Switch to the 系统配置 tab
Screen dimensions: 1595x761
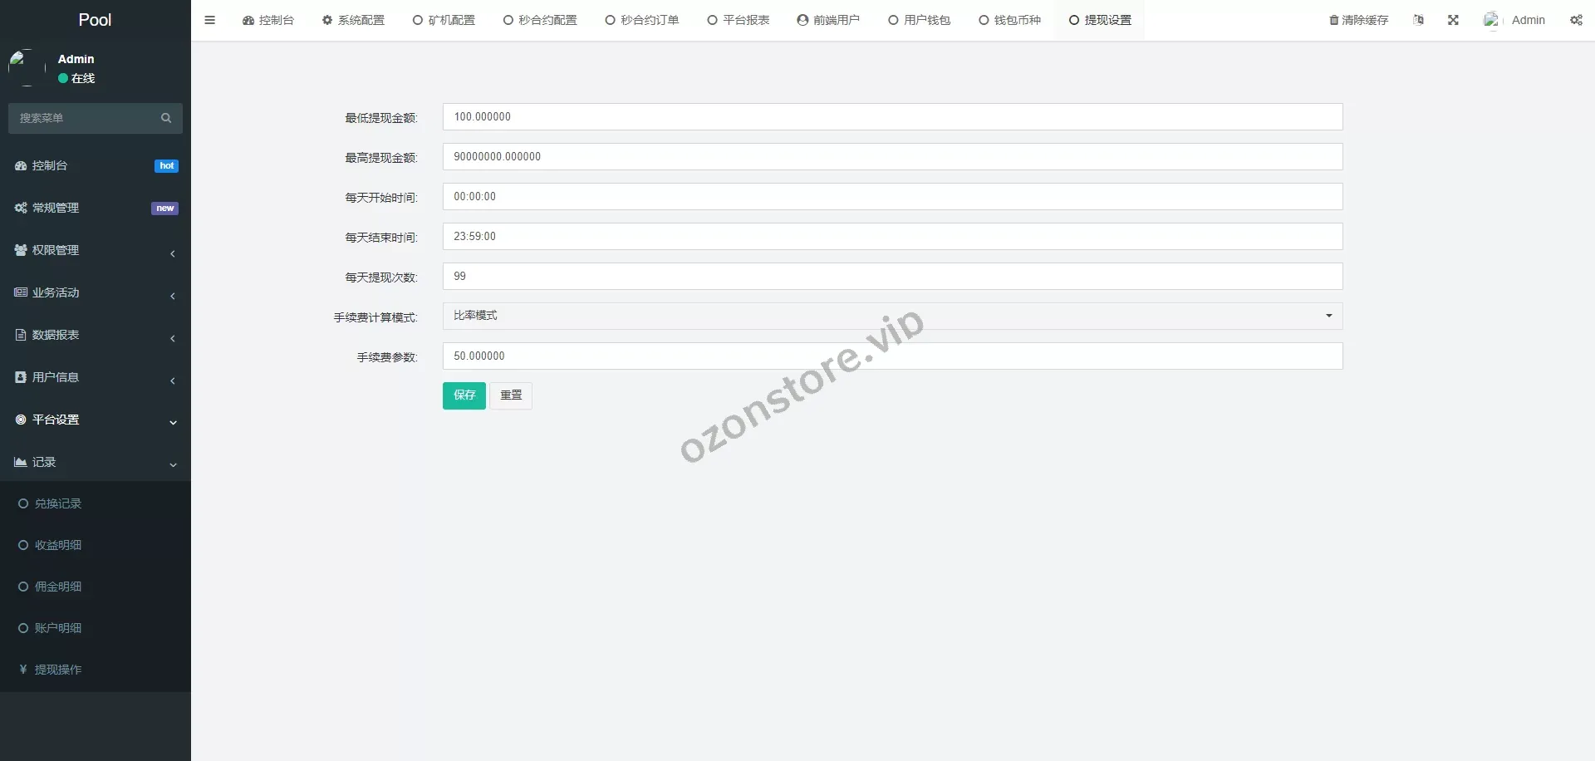[353, 20]
